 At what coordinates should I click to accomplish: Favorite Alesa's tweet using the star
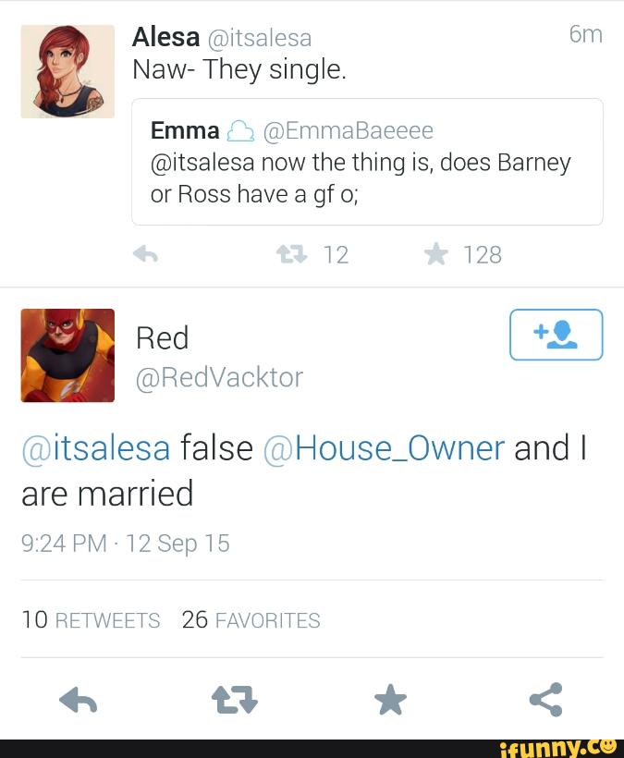(436, 254)
